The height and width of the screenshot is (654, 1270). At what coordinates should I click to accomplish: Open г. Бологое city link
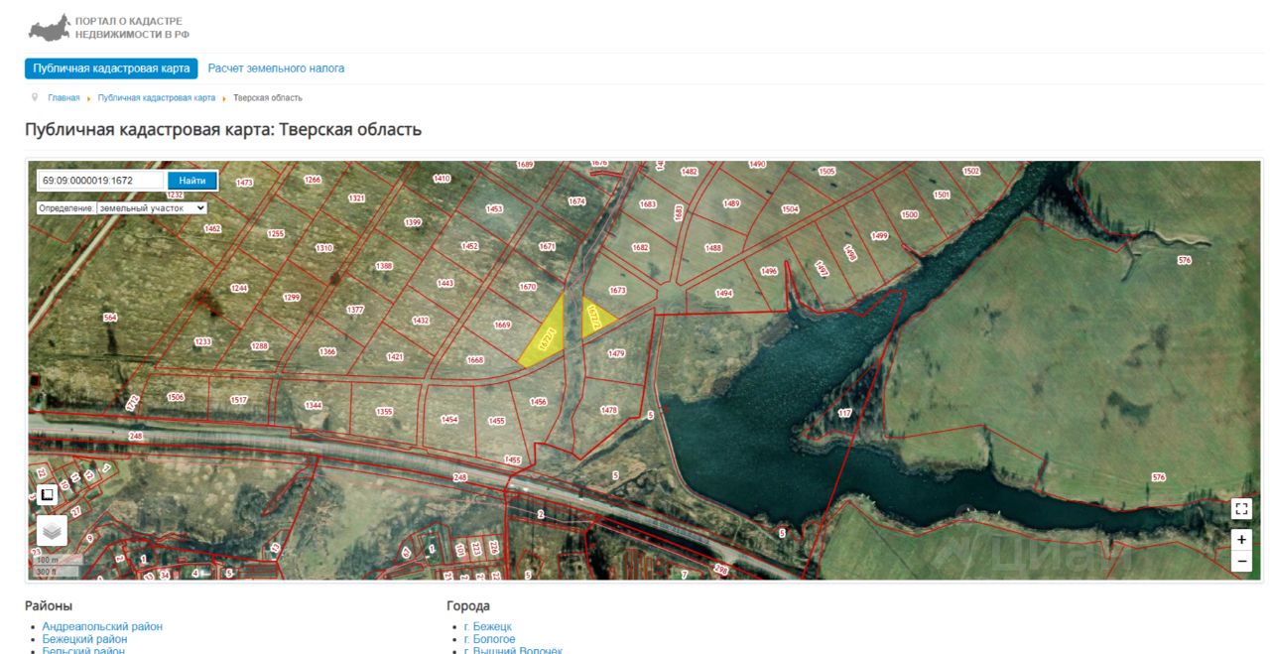tap(489, 639)
